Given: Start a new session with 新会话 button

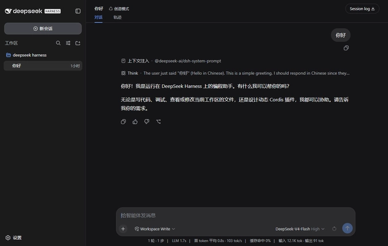Looking at the screenshot, I should pyautogui.click(x=43, y=29).
